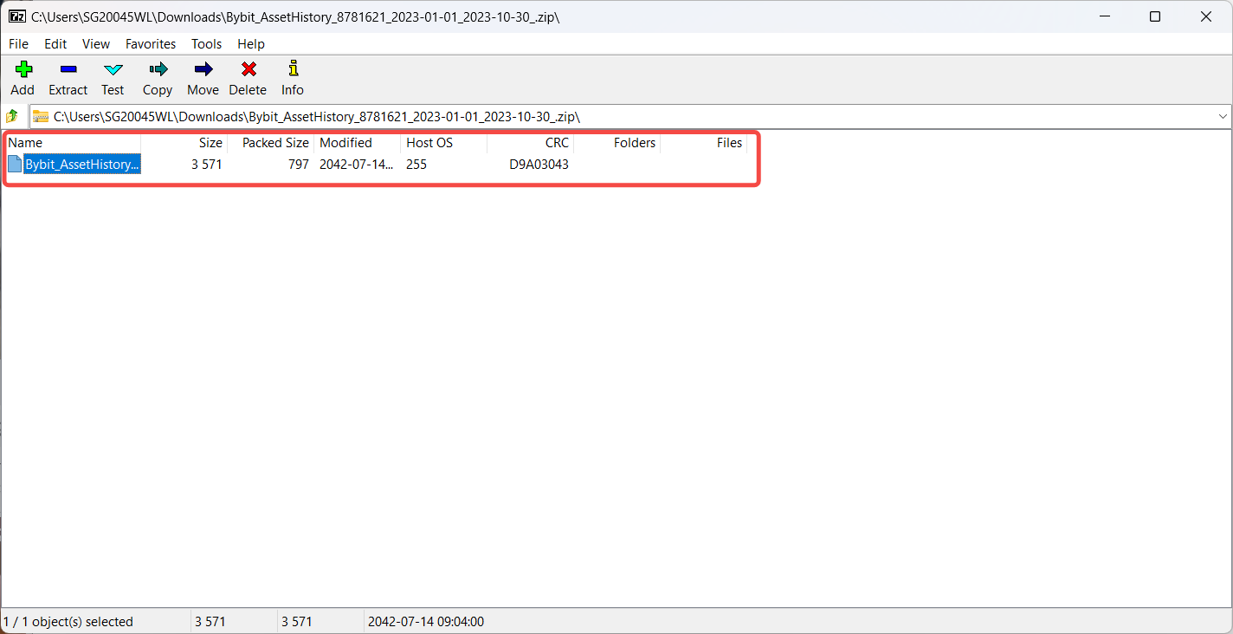Open the File menu
Screen dimensions: 1233x634
18,43
